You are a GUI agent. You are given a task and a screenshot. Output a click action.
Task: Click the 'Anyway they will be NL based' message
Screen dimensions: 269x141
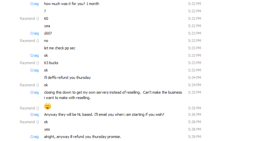pyautogui.click(x=104, y=114)
